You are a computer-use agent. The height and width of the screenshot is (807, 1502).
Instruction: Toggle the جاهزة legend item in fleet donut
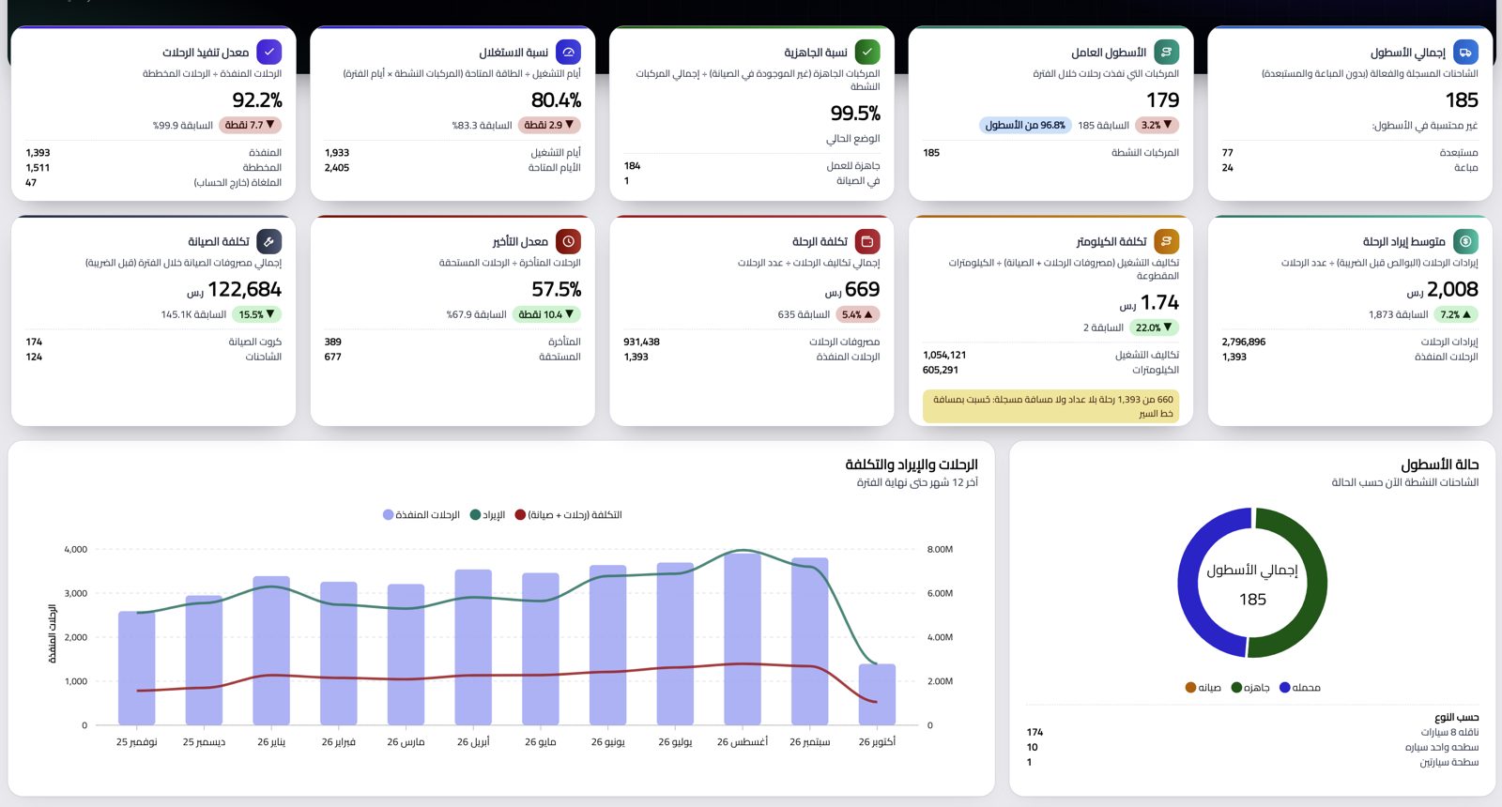pos(1250,688)
